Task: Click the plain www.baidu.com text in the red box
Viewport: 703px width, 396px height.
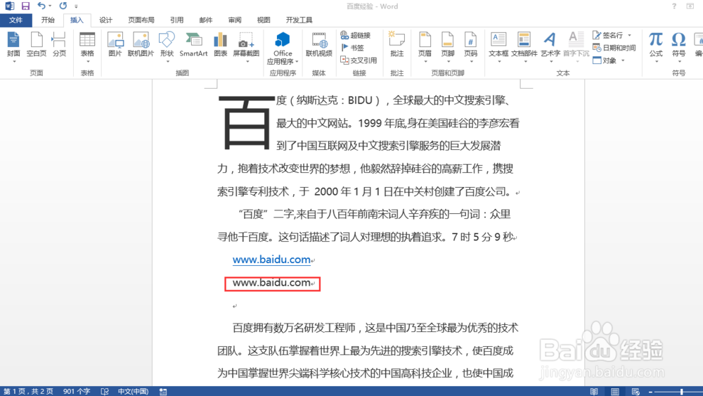Action: click(x=271, y=283)
